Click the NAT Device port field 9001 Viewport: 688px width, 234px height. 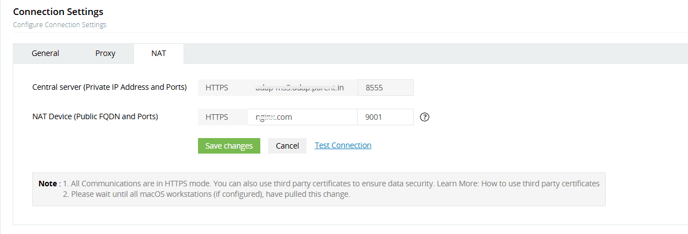[x=385, y=117]
